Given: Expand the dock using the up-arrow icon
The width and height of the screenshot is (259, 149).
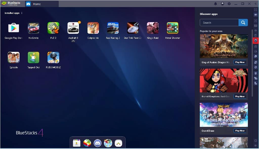Looking at the screenshot, I should click(x=118, y=143).
